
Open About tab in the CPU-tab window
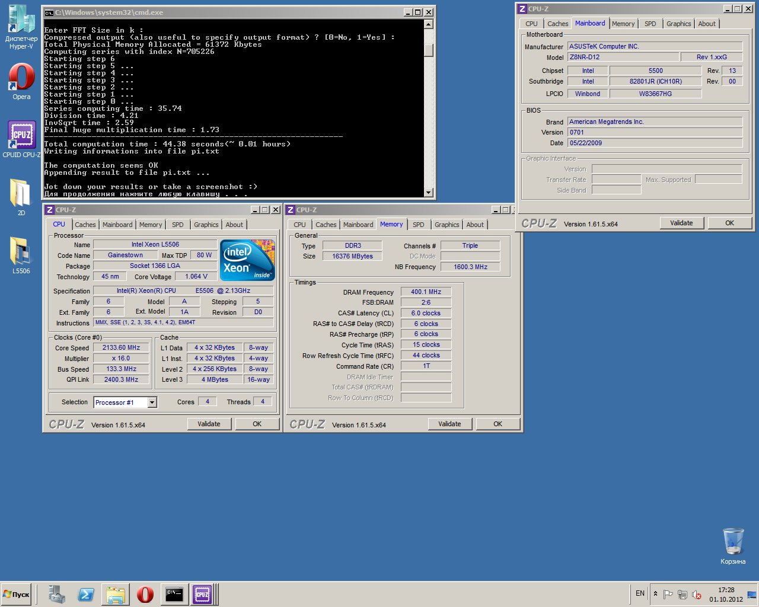[234, 225]
